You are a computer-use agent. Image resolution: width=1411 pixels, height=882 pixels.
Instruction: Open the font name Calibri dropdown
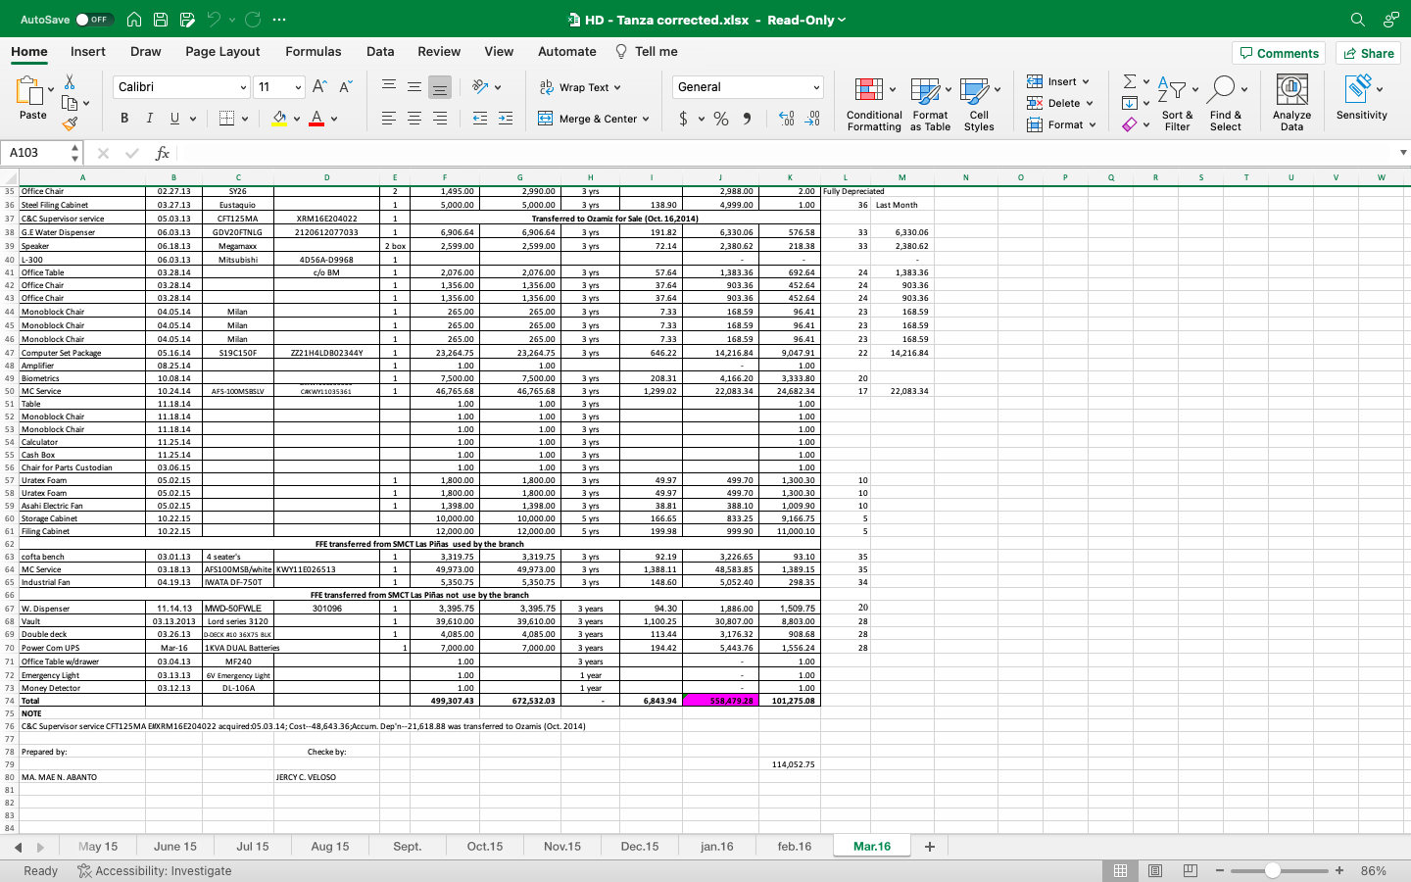[x=243, y=87]
